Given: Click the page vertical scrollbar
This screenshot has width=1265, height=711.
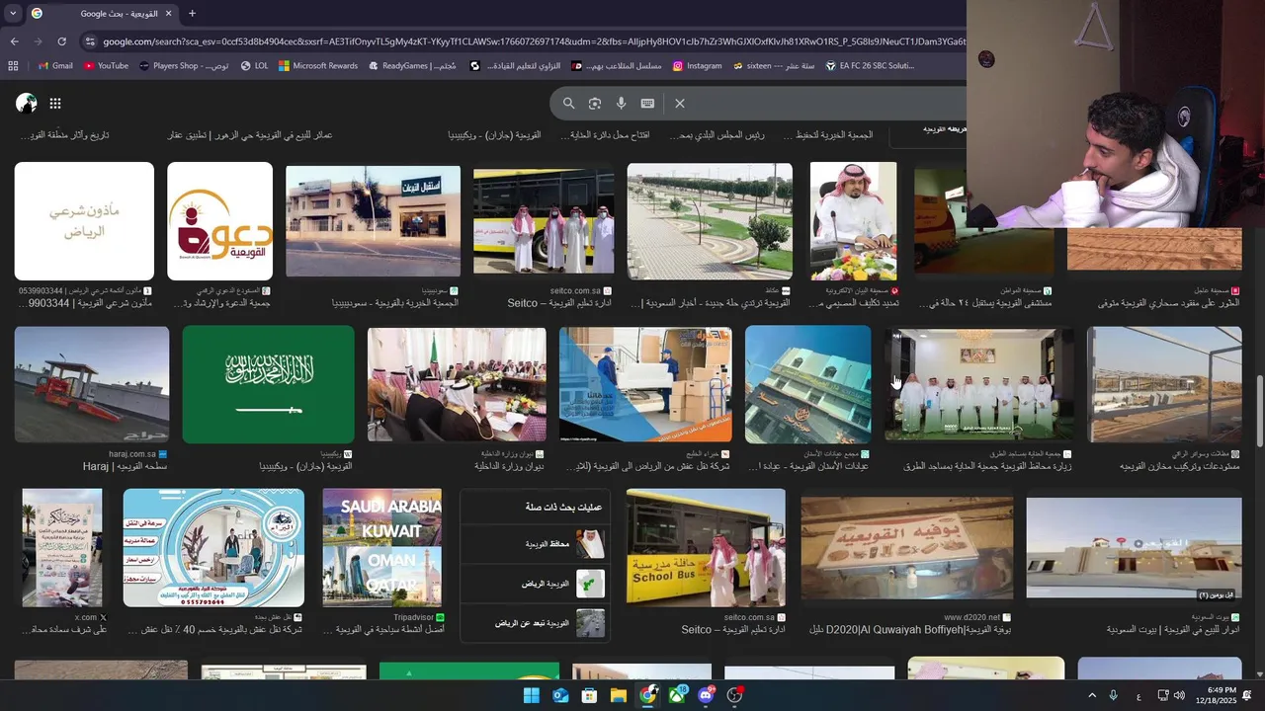Looking at the screenshot, I should (1258, 410).
